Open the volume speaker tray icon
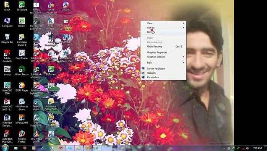This screenshot has width=267, height=151. point(247,148)
